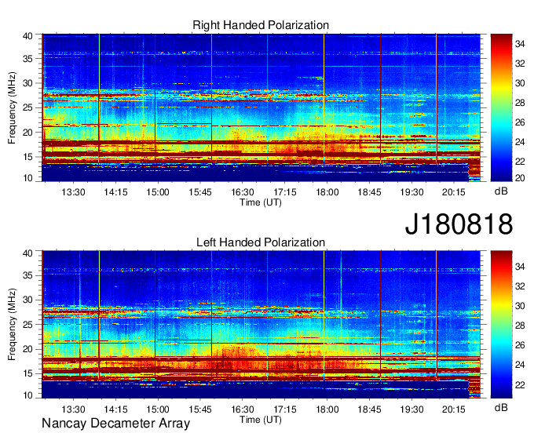This screenshot has height=433, width=534.
Task: Click the 25 MHz tick on top plot
Action: (x=28, y=107)
